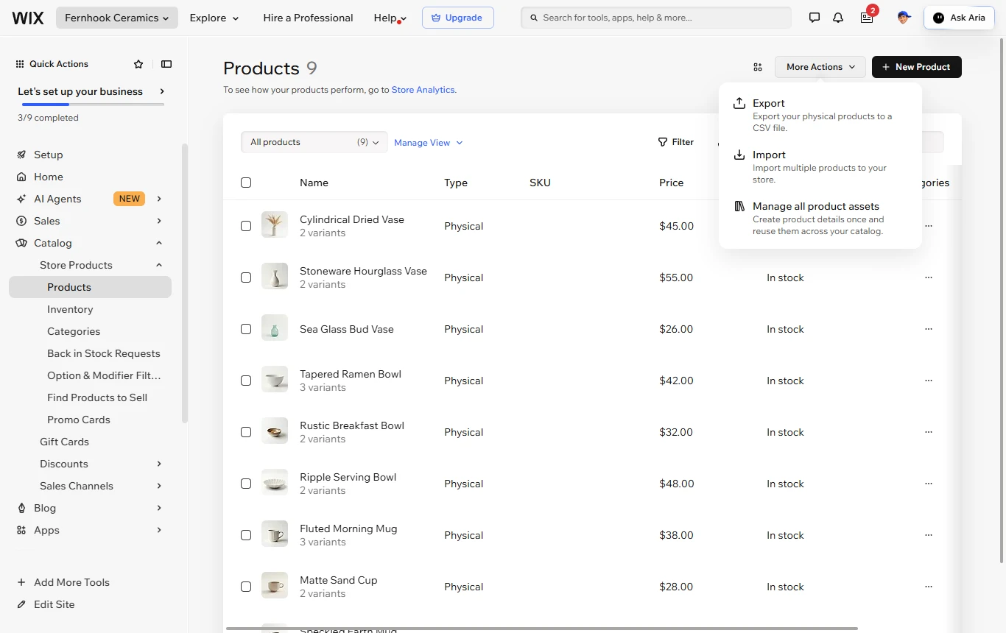The image size is (1006, 633).
Task: Click the horizontal table scrollbar
Action: coord(542,629)
